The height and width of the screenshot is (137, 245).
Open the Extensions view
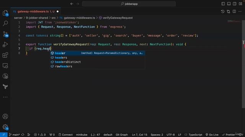[x=5, y=55]
